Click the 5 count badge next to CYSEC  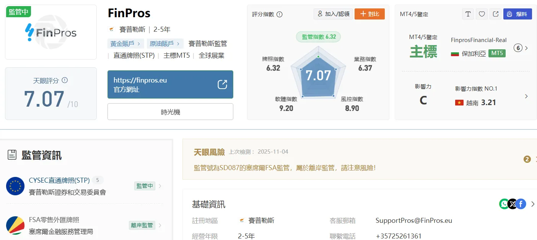[98, 180]
